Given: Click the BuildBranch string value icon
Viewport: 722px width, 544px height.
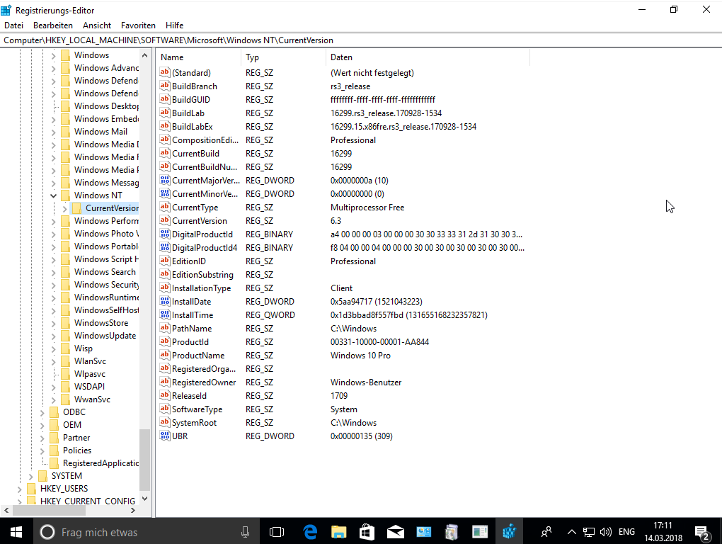Looking at the screenshot, I should click(165, 86).
